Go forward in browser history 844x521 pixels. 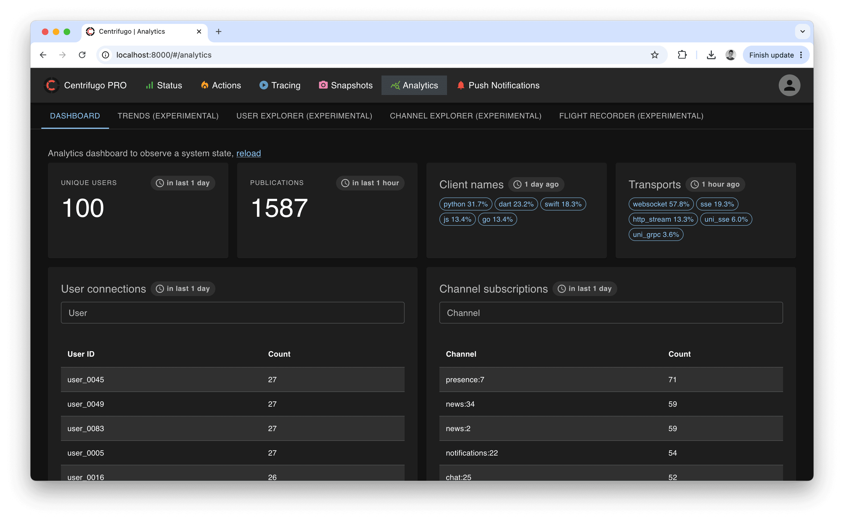(63, 55)
